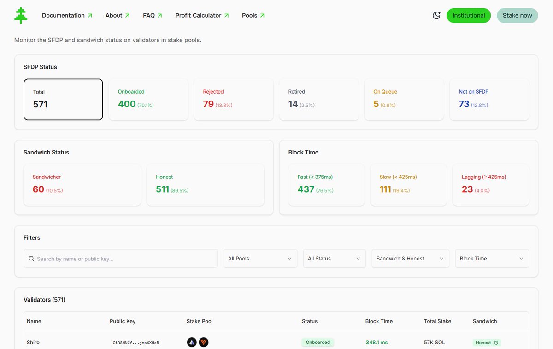The height and width of the screenshot is (349, 553).
Task: Click Shiro's 348.1 ms block time
Action: [377, 343]
